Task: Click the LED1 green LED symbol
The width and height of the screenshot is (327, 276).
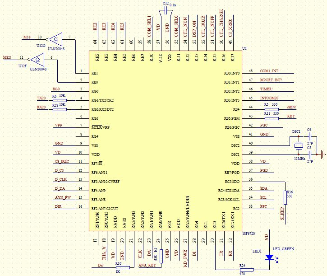Action: tap(269, 257)
